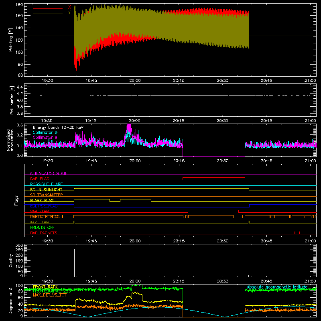Click the AAZ_FLAG label

(39, 222)
